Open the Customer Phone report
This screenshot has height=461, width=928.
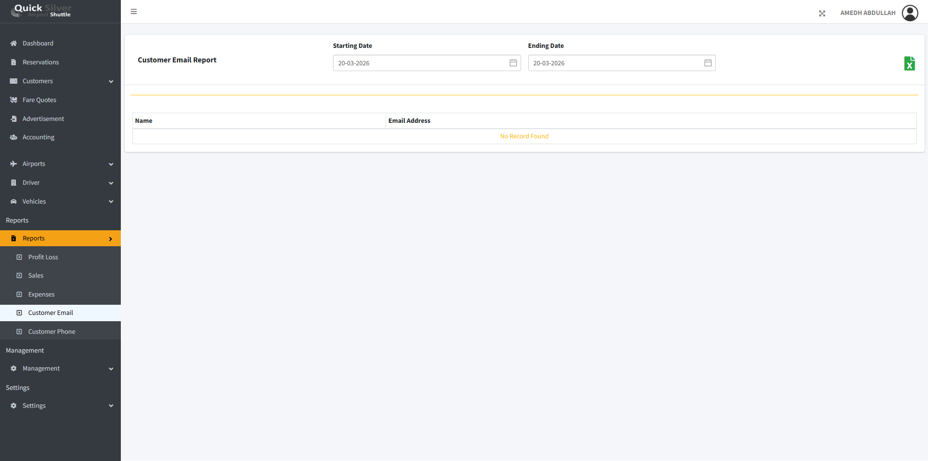[x=52, y=332]
